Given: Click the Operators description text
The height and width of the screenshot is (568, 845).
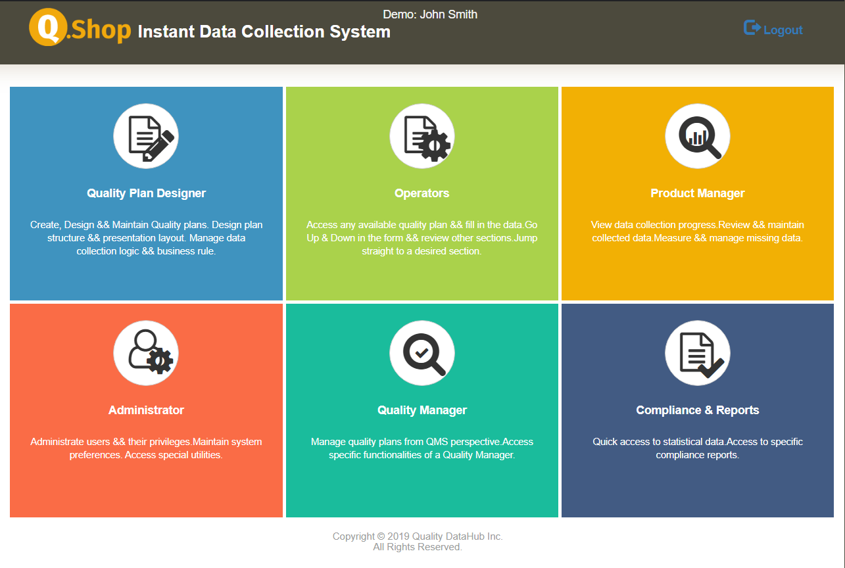Looking at the screenshot, I should 422,238.
